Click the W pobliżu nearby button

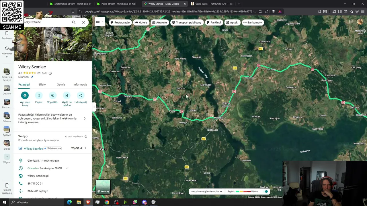tap(53, 98)
